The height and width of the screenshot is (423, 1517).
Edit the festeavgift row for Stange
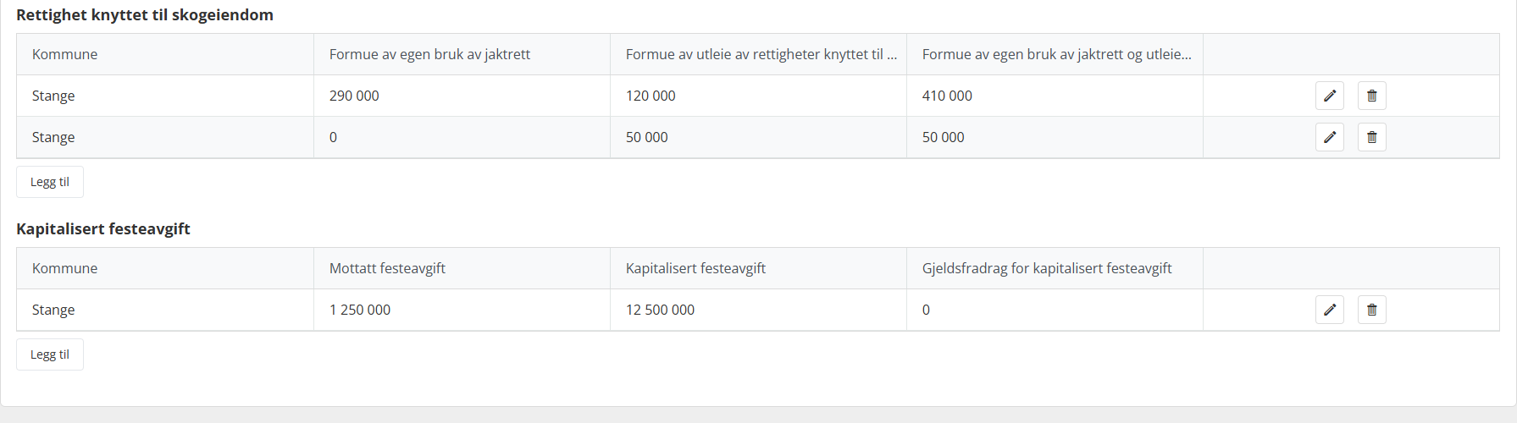coord(1330,310)
